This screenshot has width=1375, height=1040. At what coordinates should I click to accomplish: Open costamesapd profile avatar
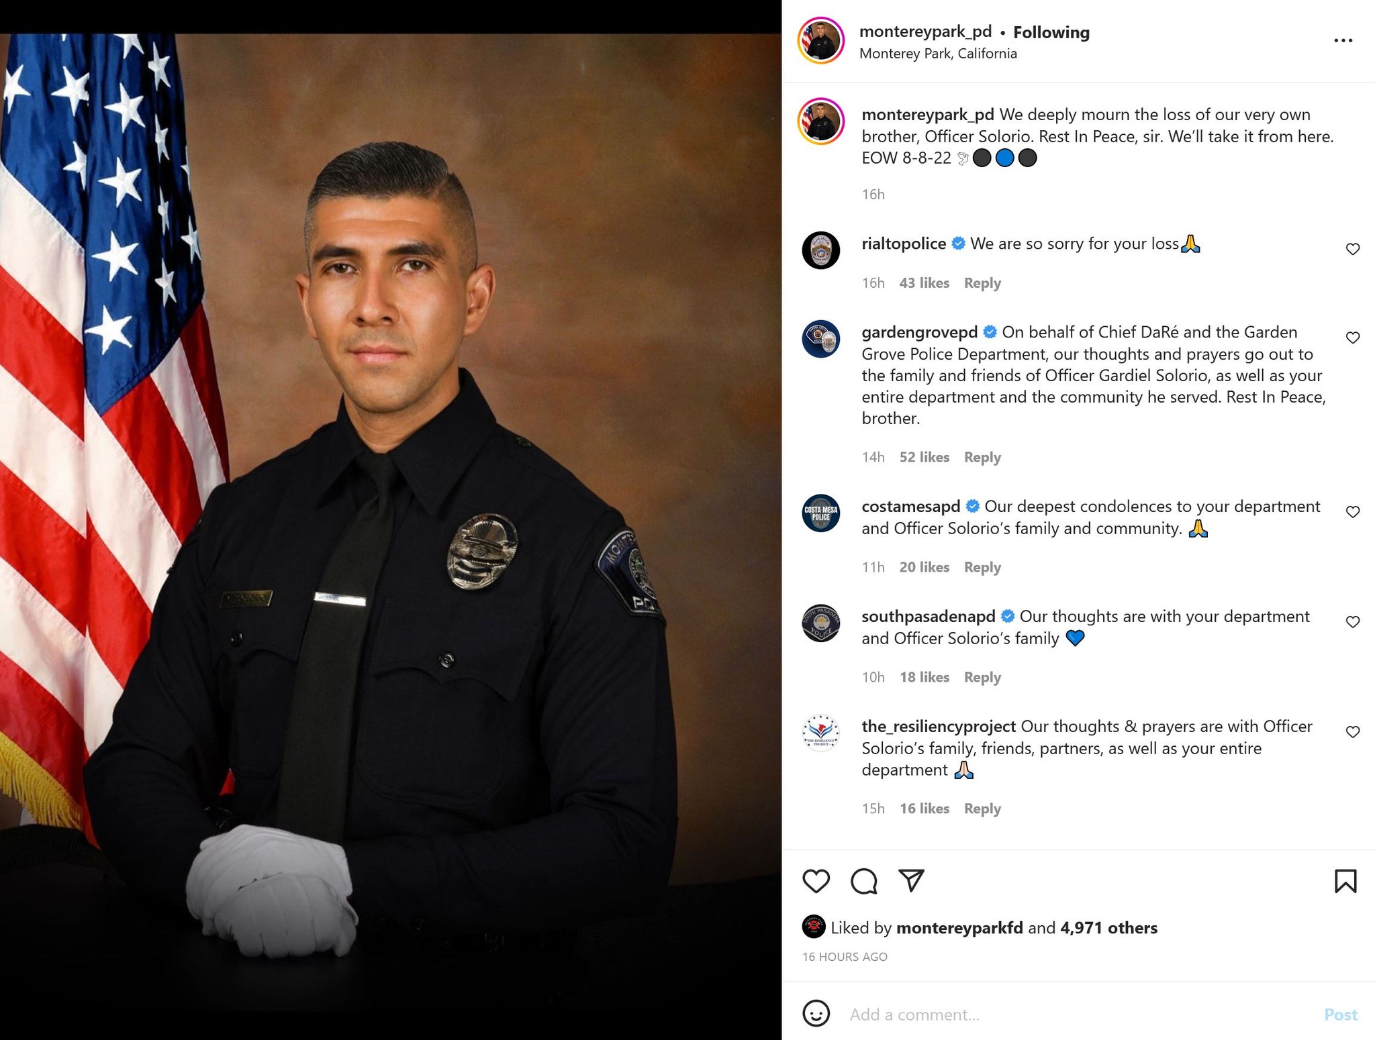(821, 513)
